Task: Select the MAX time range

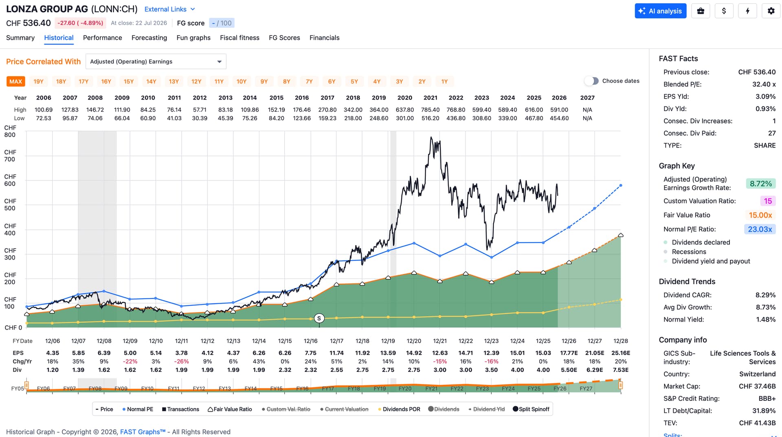Action: coord(15,82)
